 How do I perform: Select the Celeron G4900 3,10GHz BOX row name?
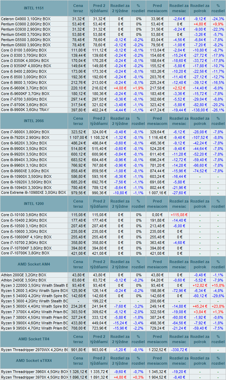click(x=26, y=19)
